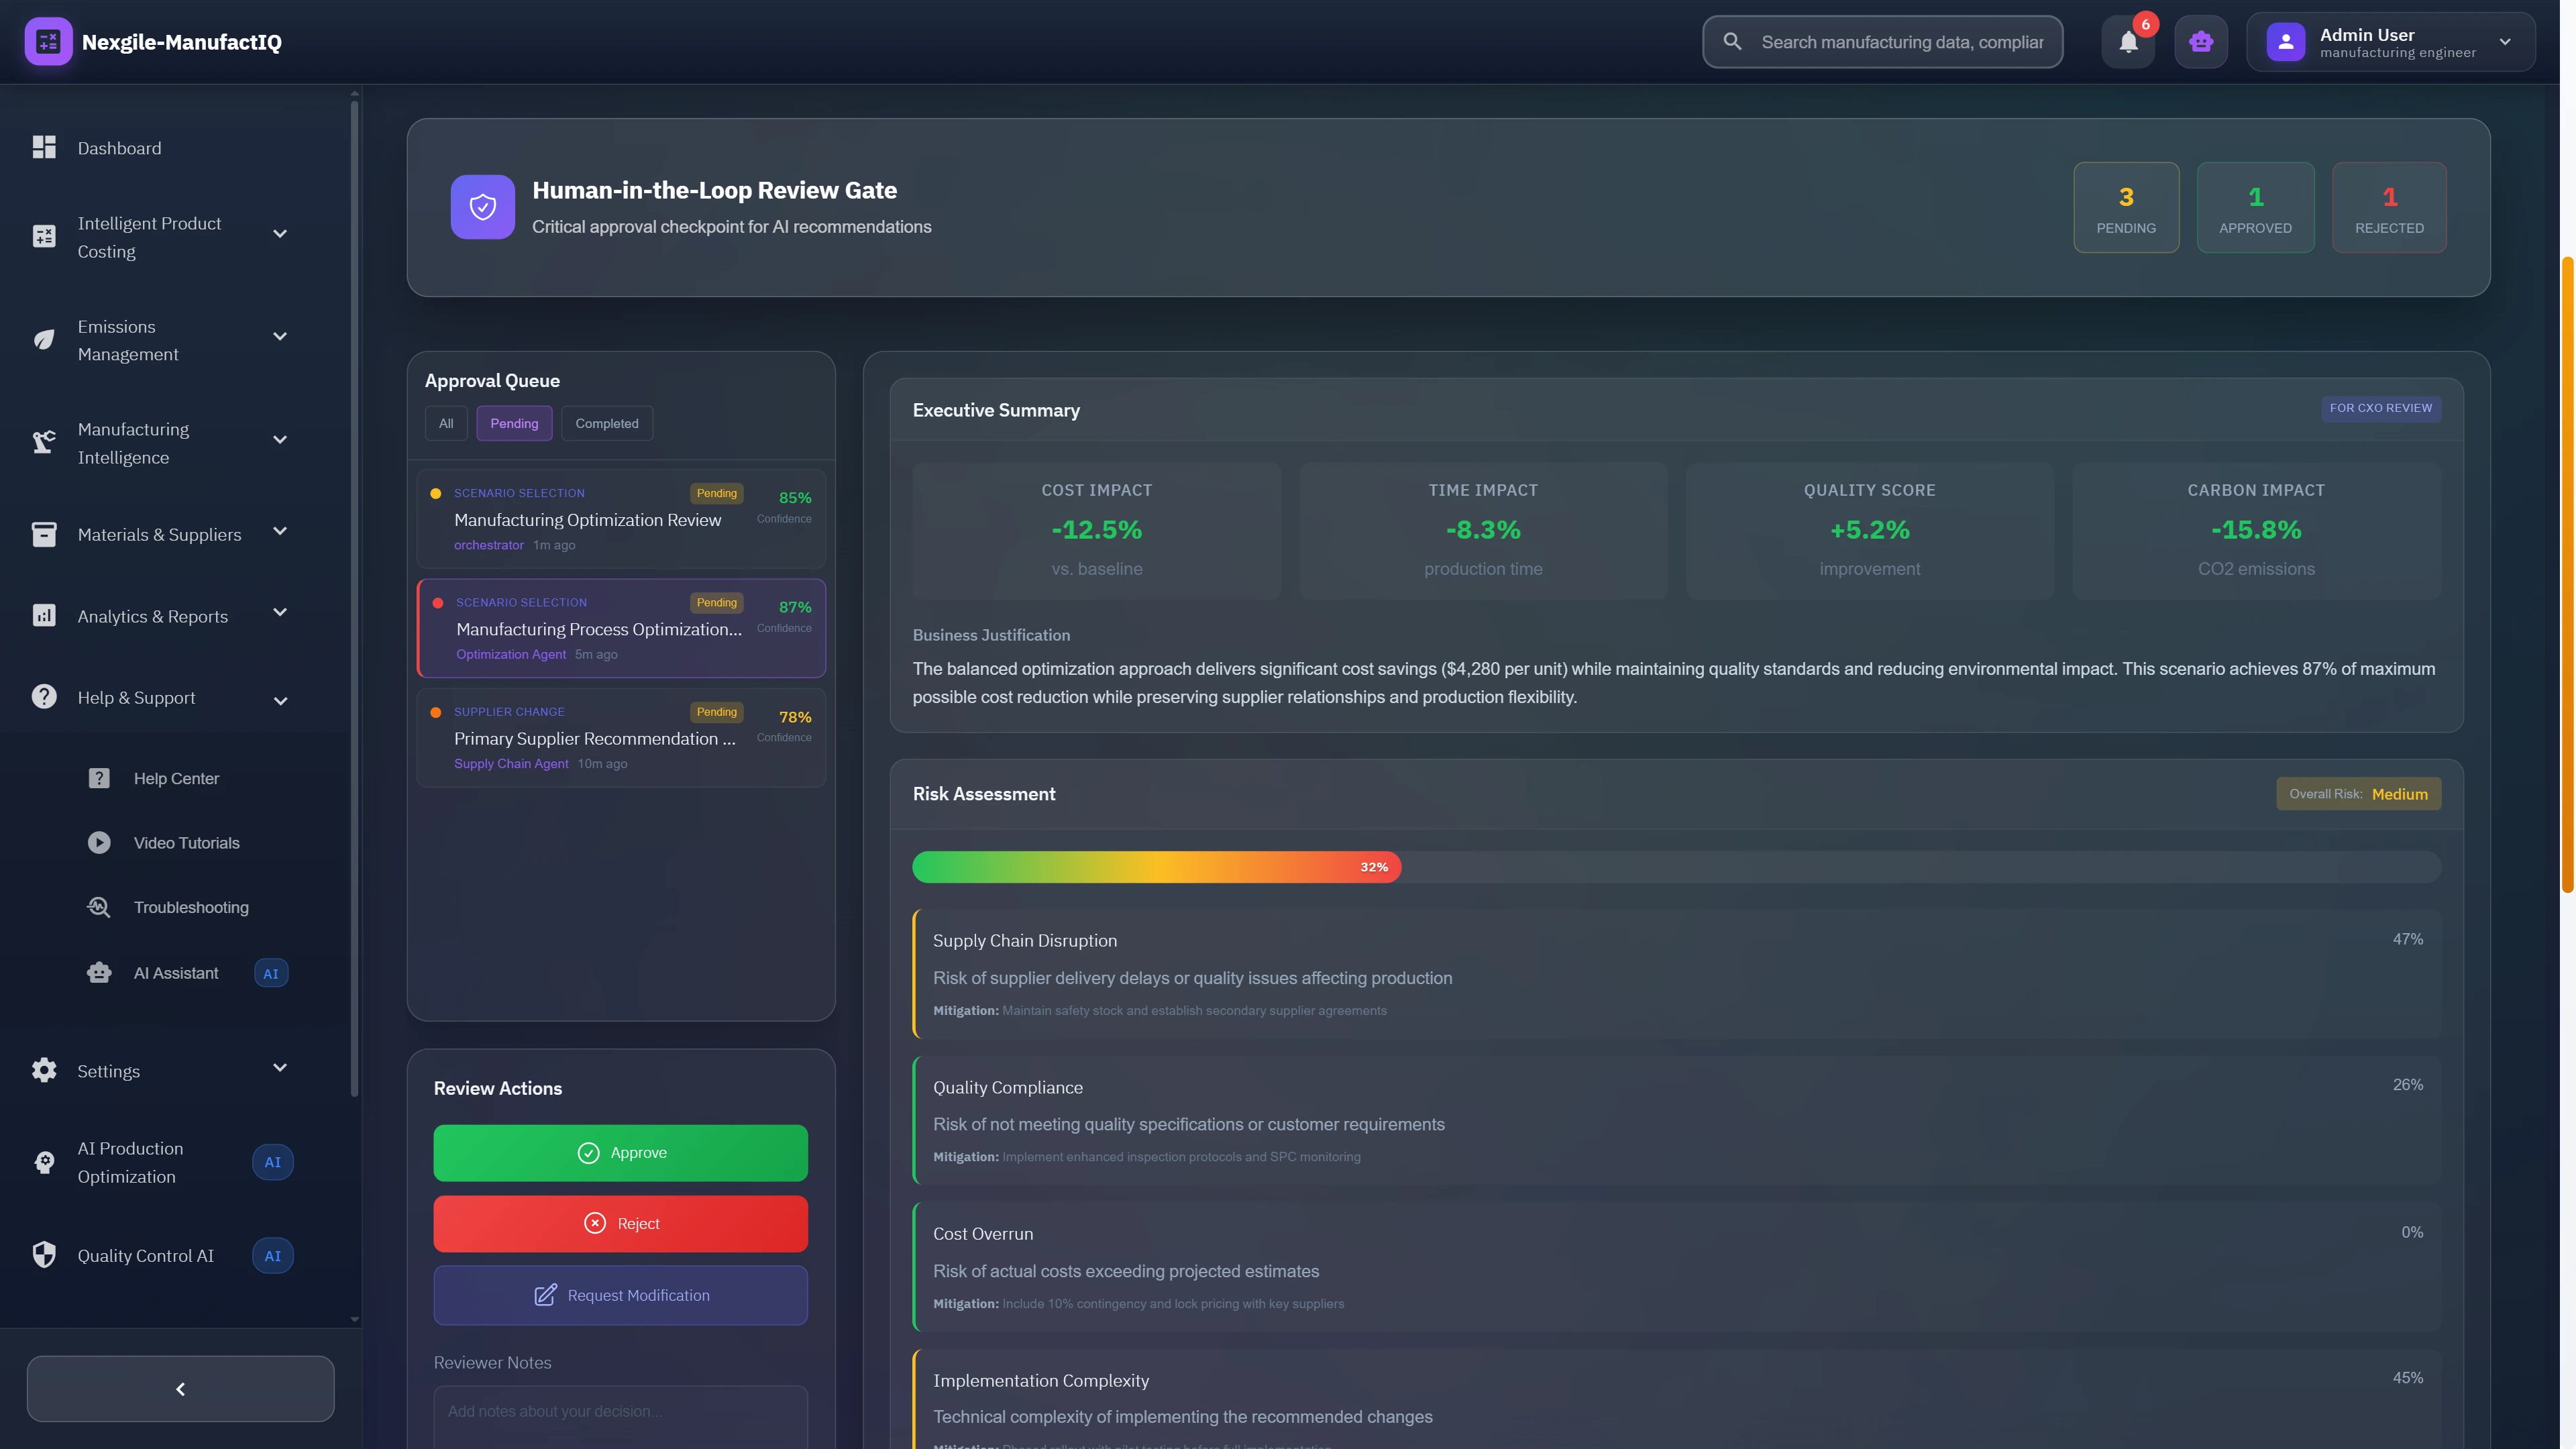Click Request Modification under Review Actions
Screen dimensions: 2576x1449
(x=620, y=1295)
